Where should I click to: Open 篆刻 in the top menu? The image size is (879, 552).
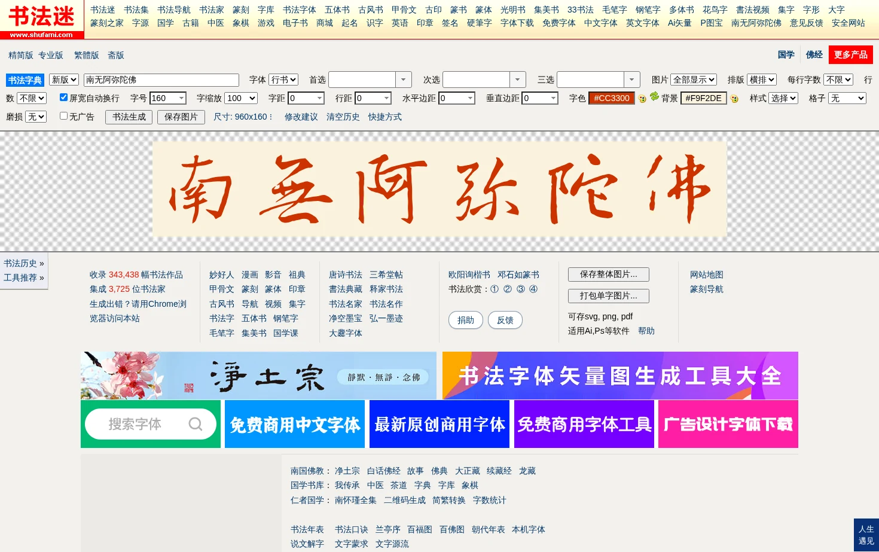pos(241,10)
